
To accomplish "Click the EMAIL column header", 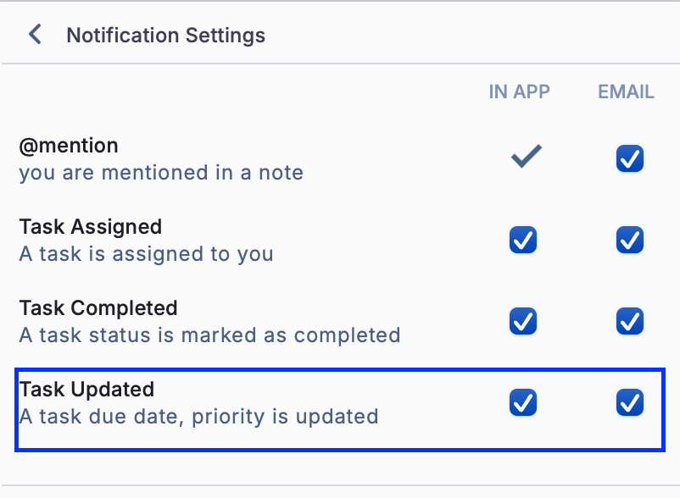I will click(626, 91).
